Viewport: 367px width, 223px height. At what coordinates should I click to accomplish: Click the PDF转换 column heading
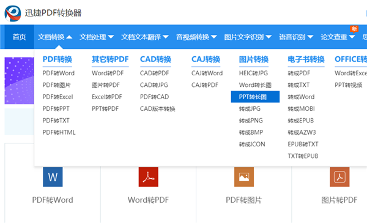(x=57, y=59)
